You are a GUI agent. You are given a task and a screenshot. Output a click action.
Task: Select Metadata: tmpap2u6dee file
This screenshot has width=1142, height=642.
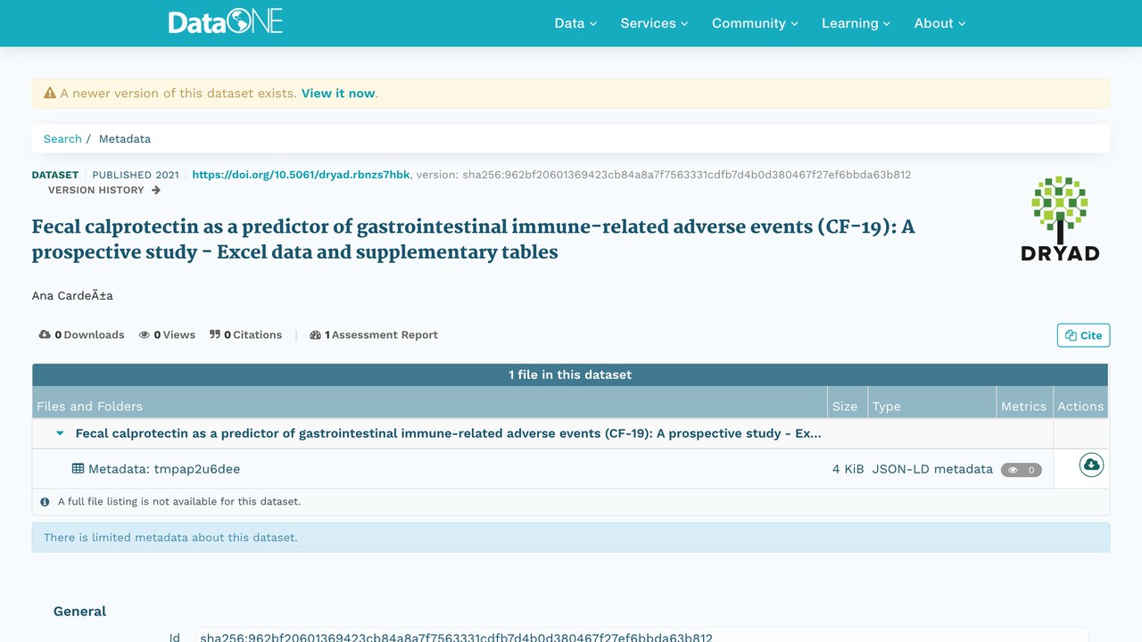pos(164,469)
